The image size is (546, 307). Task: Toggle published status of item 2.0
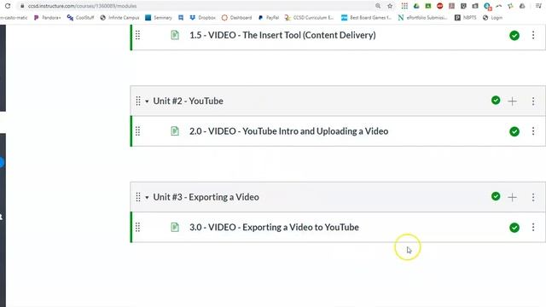[x=514, y=131]
